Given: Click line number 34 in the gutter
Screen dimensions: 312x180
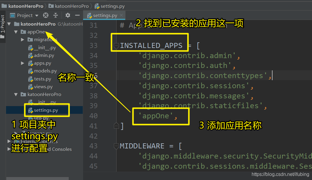Looking at the screenshot, I should [94, 55].
